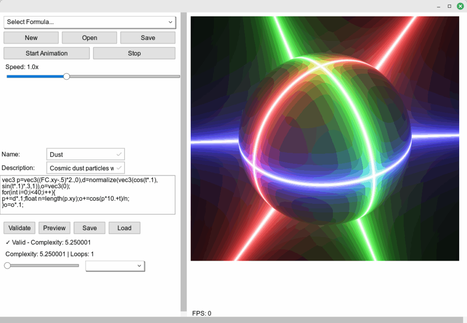This screenshot has height=323, width=467.
Task: Stop the animation playback
Action: (x=134, y=53)
